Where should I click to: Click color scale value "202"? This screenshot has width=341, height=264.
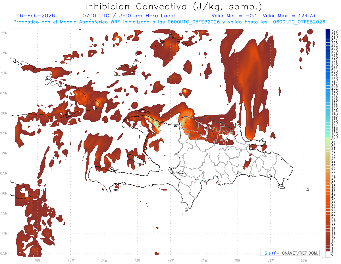coord(334,88)
